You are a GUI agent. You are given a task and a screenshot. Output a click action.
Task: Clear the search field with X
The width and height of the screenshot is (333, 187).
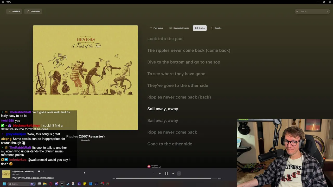[327, 11]
